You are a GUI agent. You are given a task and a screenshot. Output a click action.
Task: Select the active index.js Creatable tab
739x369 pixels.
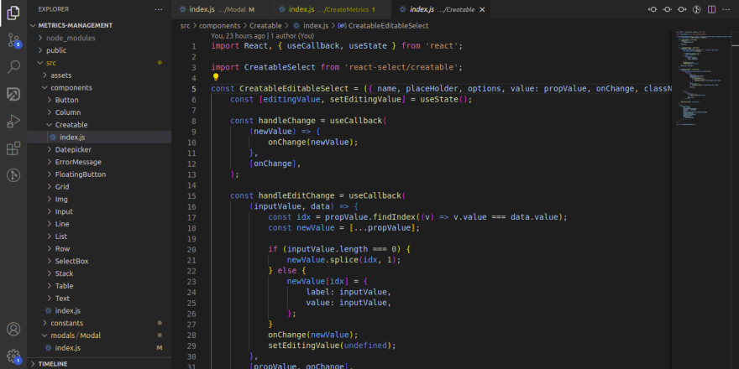click(441, 9)
